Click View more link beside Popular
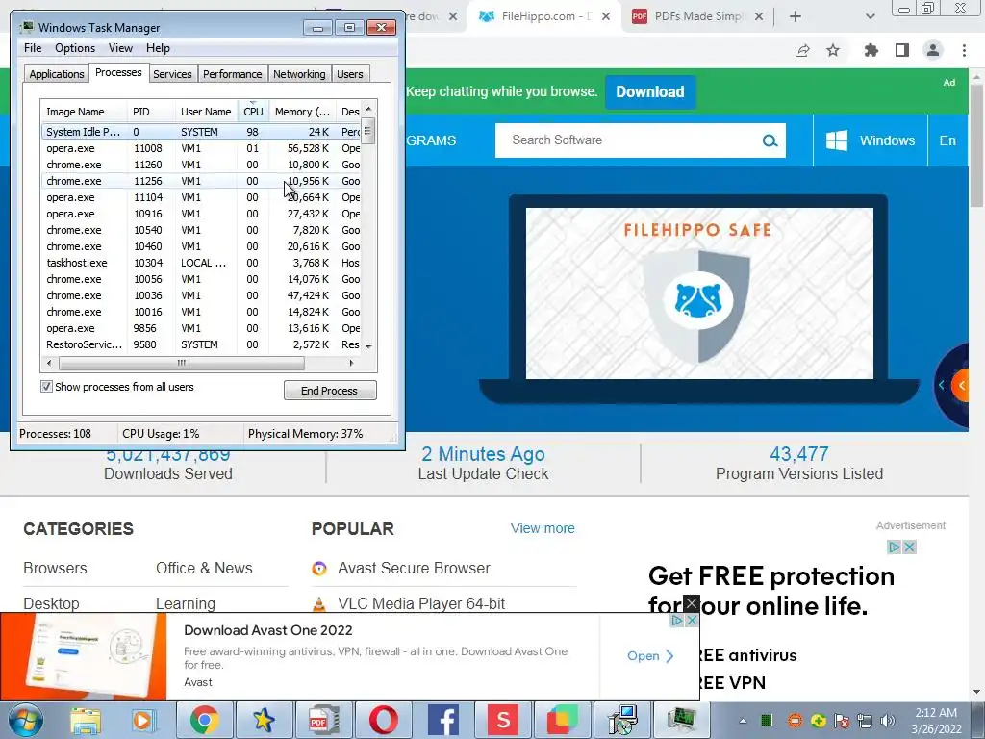The image size is (985, 739). coord(543,528)
